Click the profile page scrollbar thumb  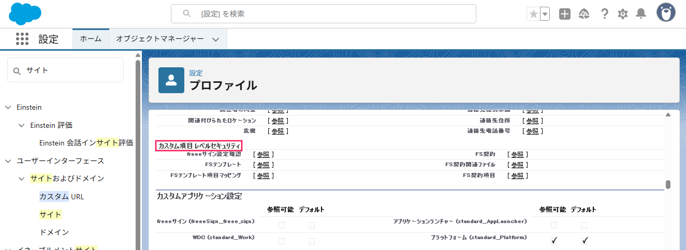(668, 184)
